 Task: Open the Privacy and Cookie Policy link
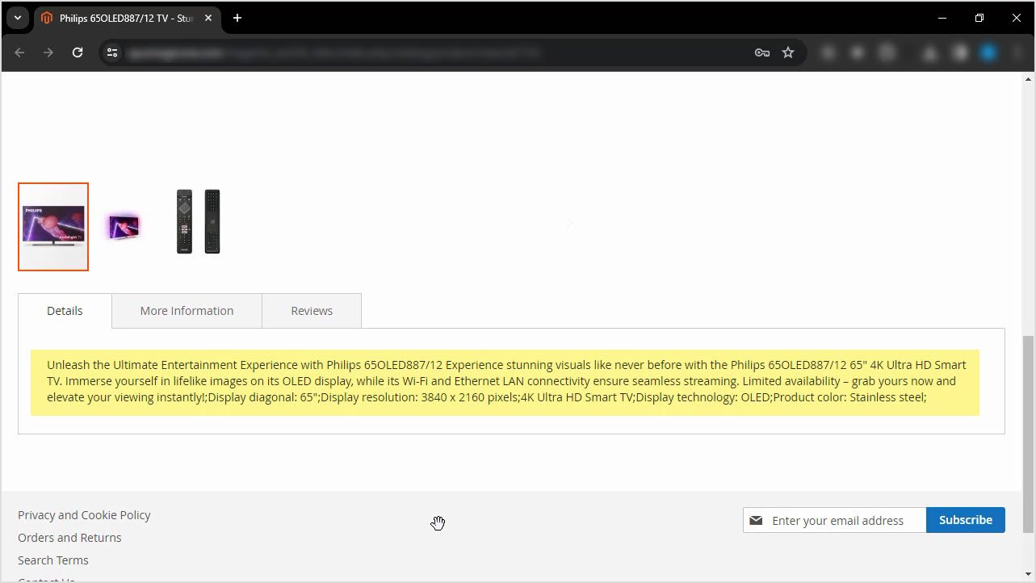[x=84, y=515]
